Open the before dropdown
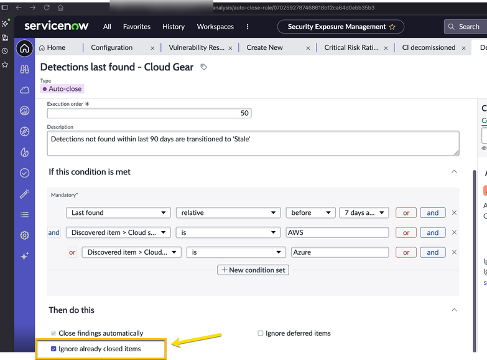This screenshot has width=487, height=360. click(x=310, y=213)
